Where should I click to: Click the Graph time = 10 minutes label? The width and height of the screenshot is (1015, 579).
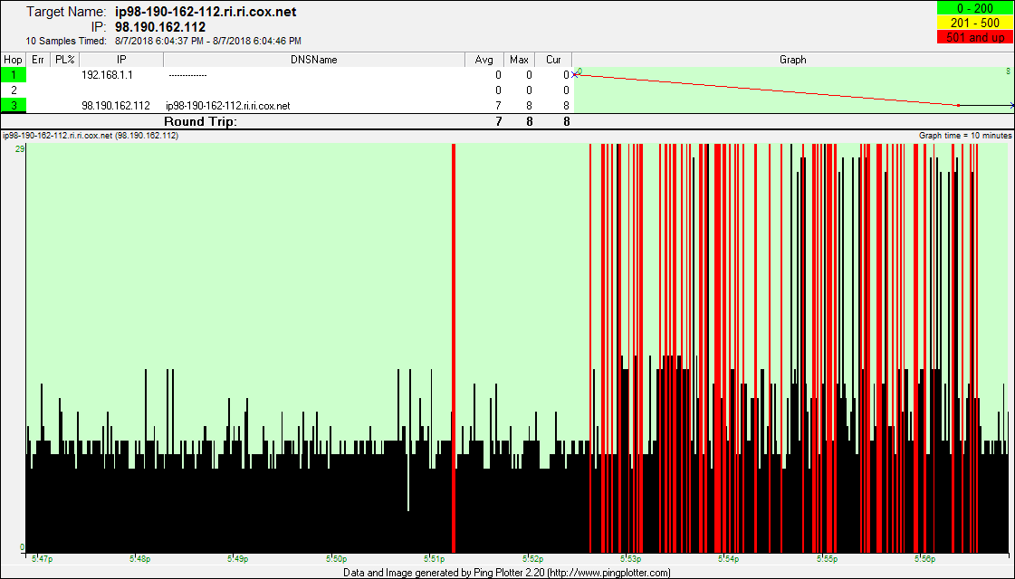[x=965, y=136]
